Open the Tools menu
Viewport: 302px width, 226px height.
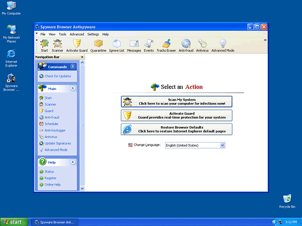click(x=62, y=34)
